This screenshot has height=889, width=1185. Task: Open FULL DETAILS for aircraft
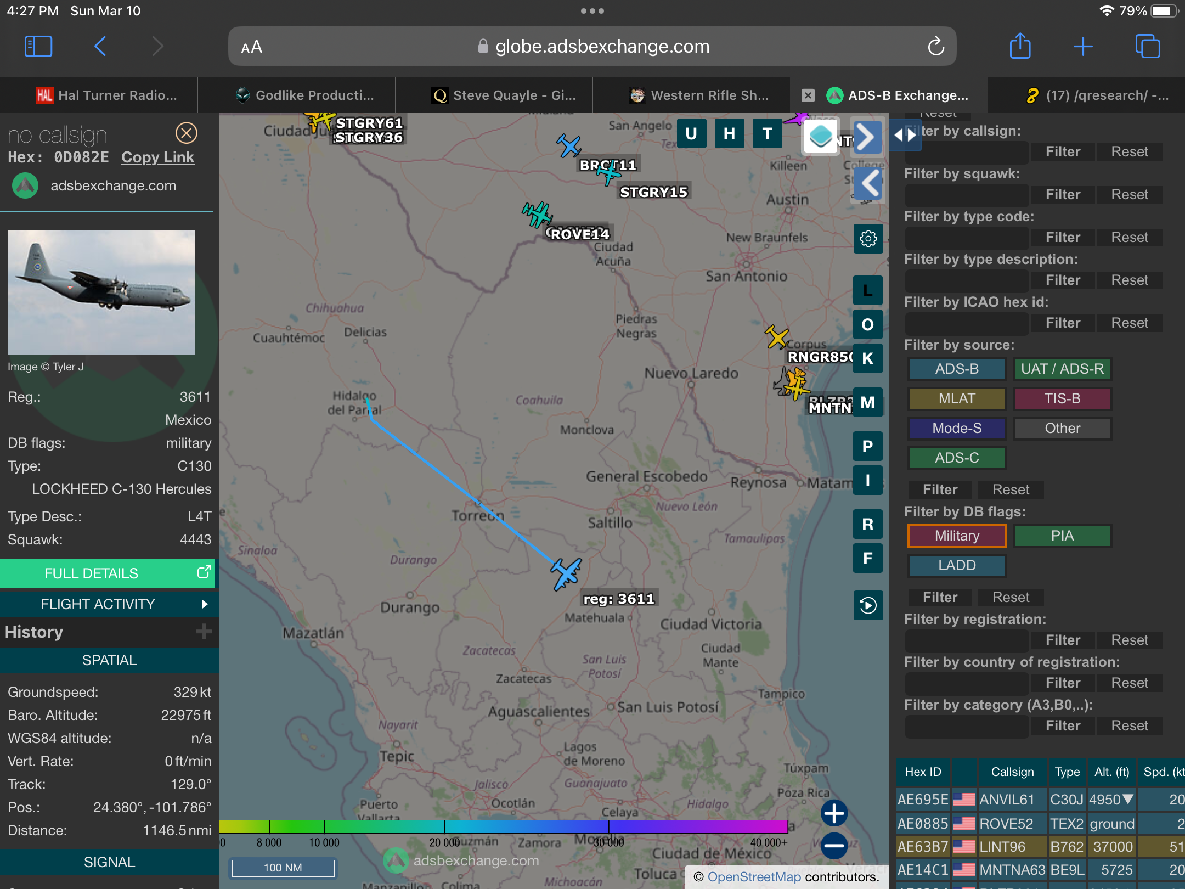coord(108,573)
